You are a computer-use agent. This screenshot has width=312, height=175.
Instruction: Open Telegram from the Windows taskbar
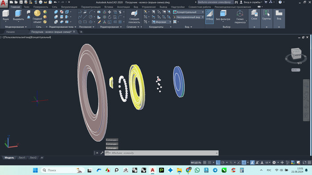(x=215, y=170)
